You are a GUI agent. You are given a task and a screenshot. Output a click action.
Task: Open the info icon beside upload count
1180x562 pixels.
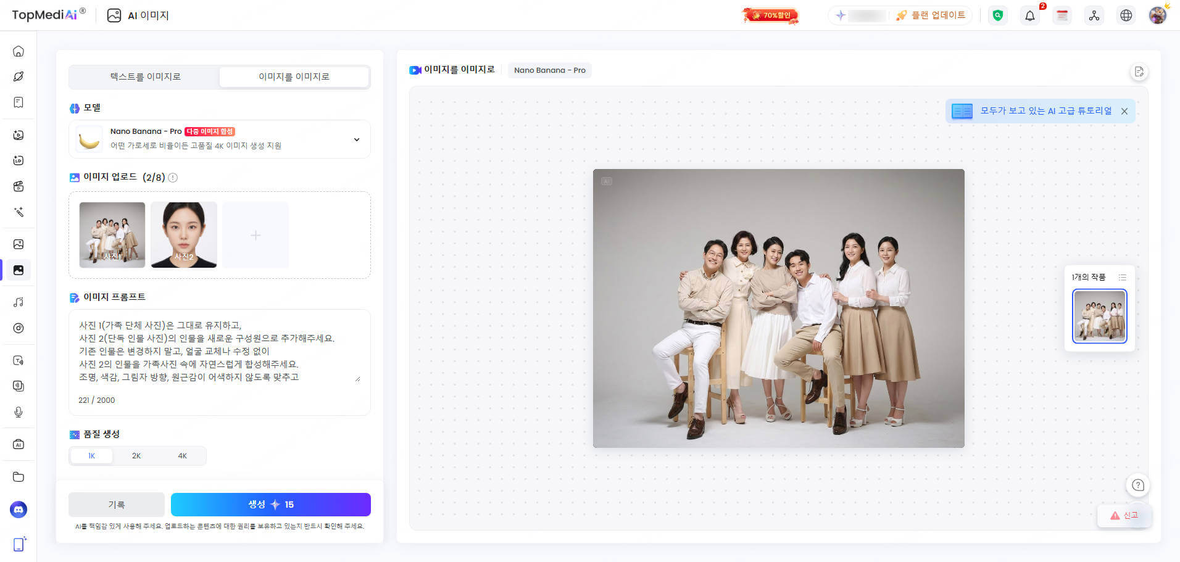pos(173,178)
